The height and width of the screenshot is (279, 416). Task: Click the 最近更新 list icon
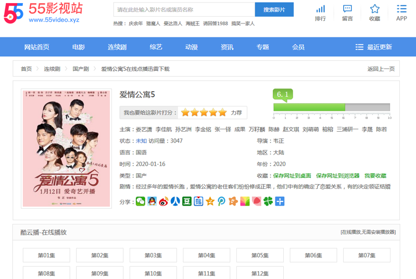coord(359,47)
